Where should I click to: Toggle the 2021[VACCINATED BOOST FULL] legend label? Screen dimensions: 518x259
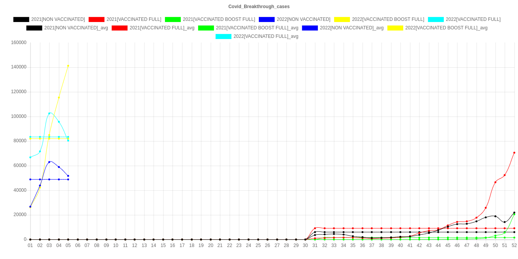pyautogui.click(x=219, y=19)
